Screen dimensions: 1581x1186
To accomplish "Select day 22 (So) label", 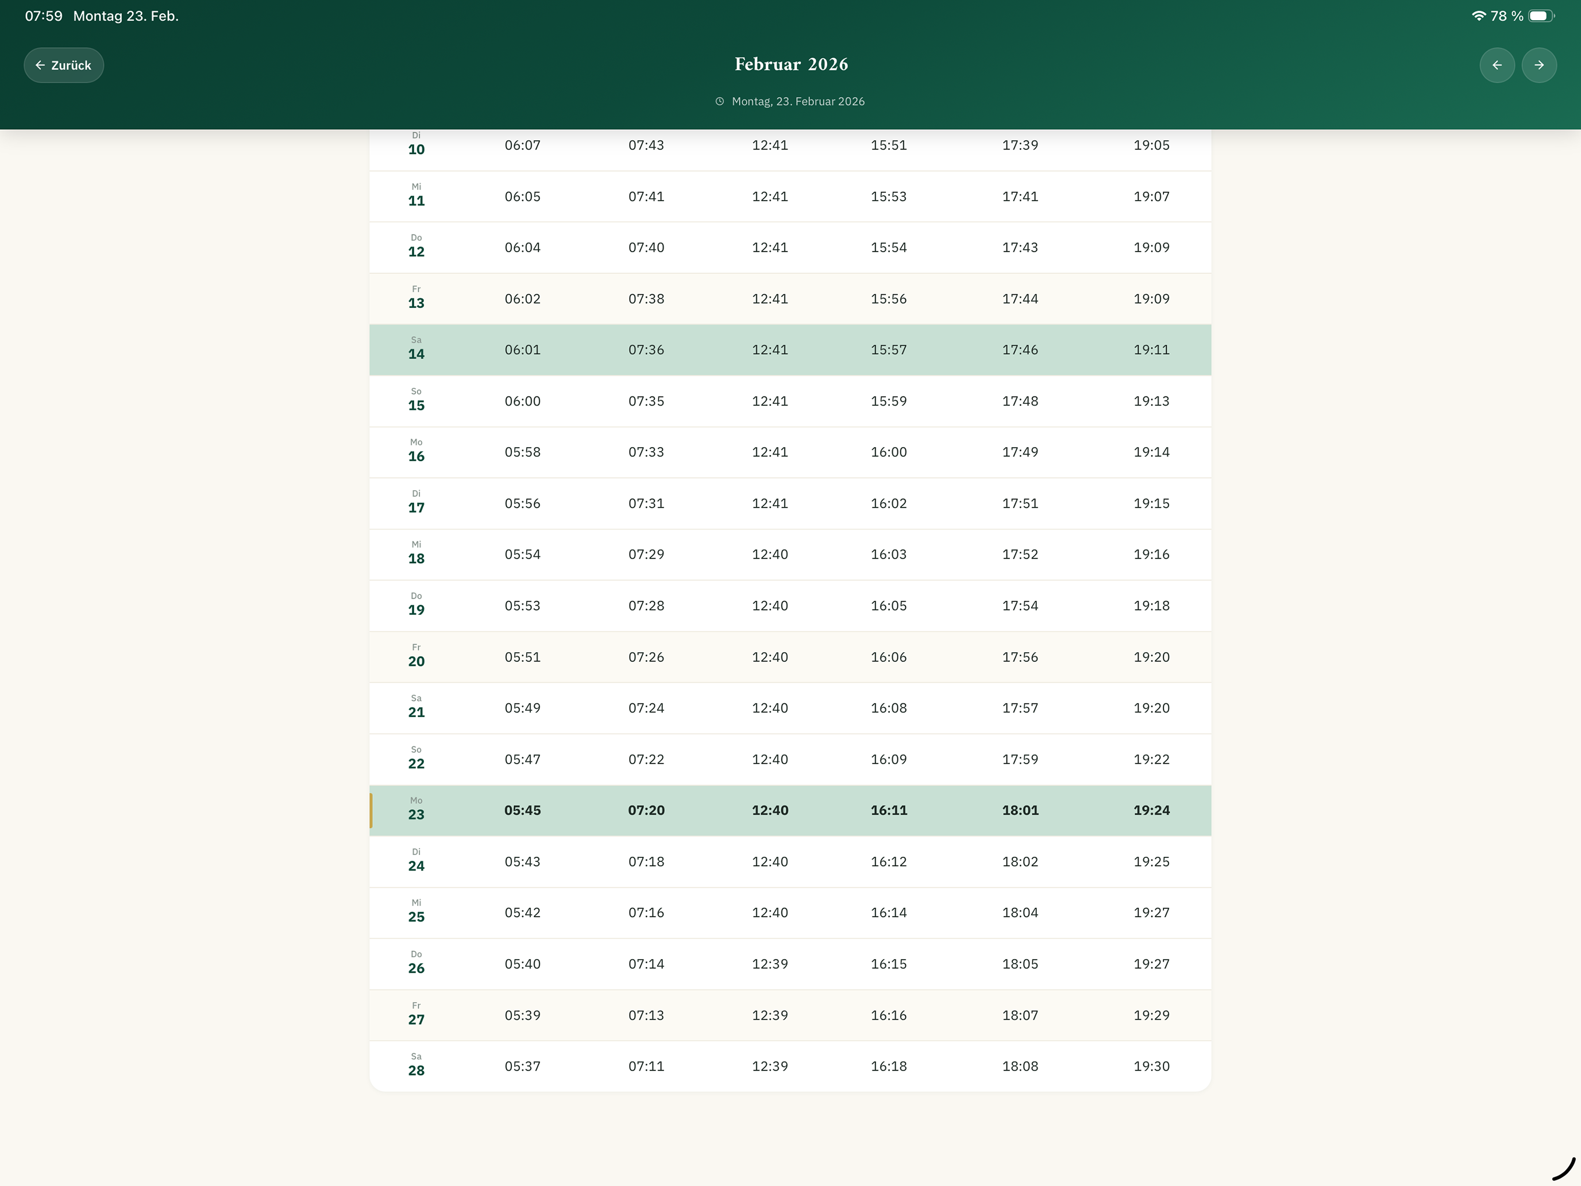I will [x=416, y=759].
